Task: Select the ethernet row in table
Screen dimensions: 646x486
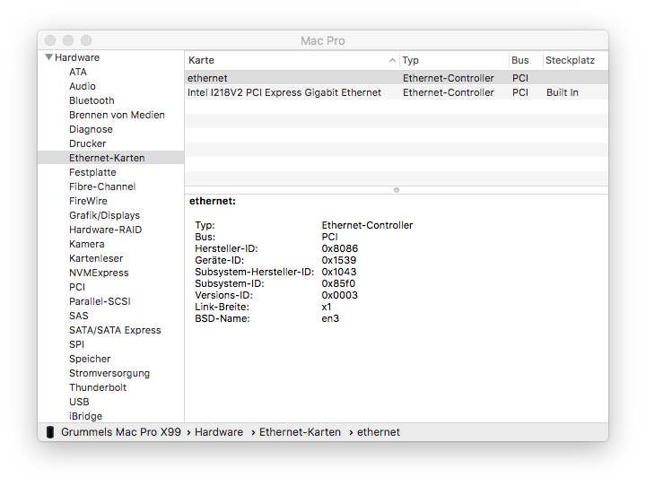Action: [397, 78]
